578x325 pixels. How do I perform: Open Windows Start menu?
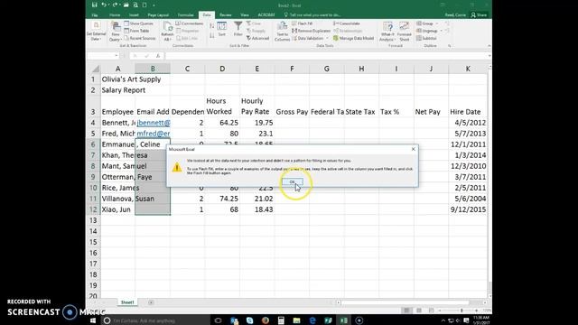93,320
